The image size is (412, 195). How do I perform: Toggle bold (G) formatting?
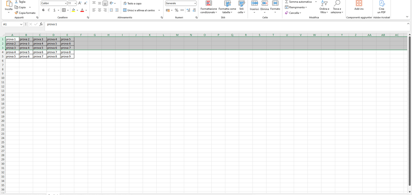43,10
